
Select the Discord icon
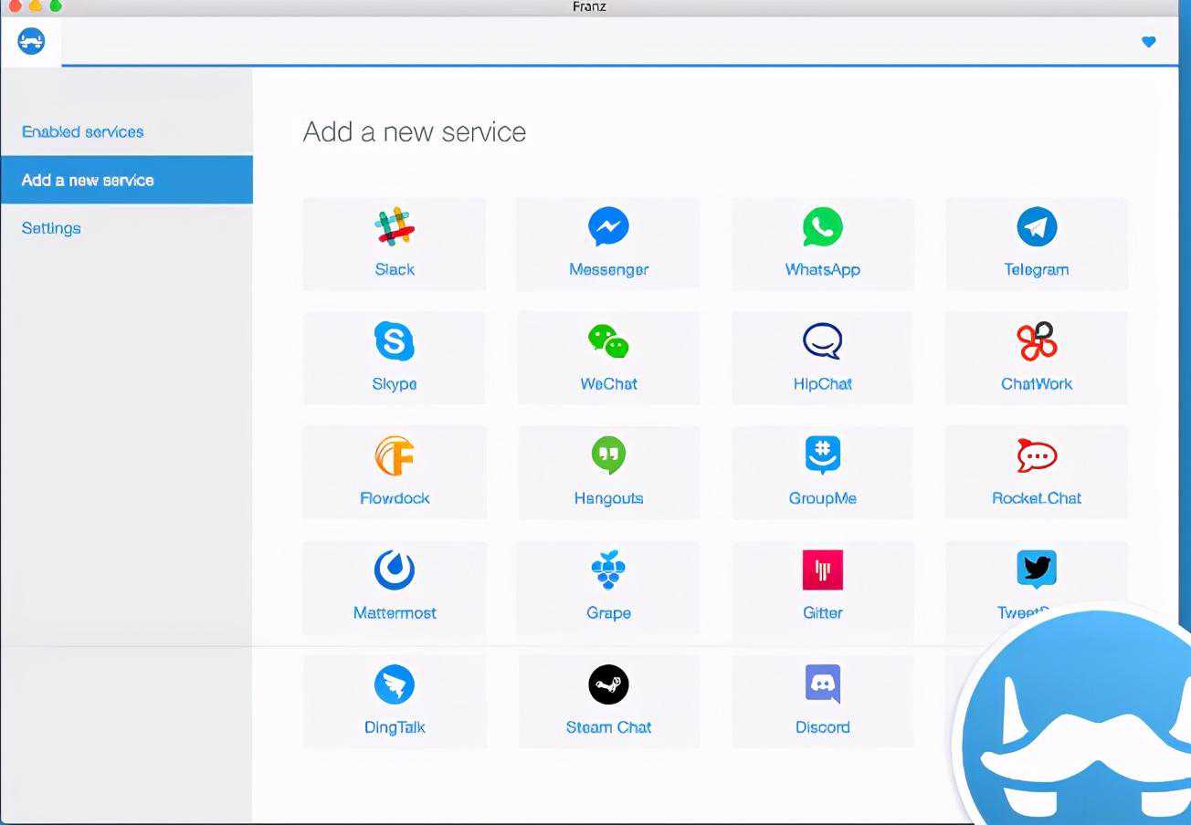[x=822, y=684]
